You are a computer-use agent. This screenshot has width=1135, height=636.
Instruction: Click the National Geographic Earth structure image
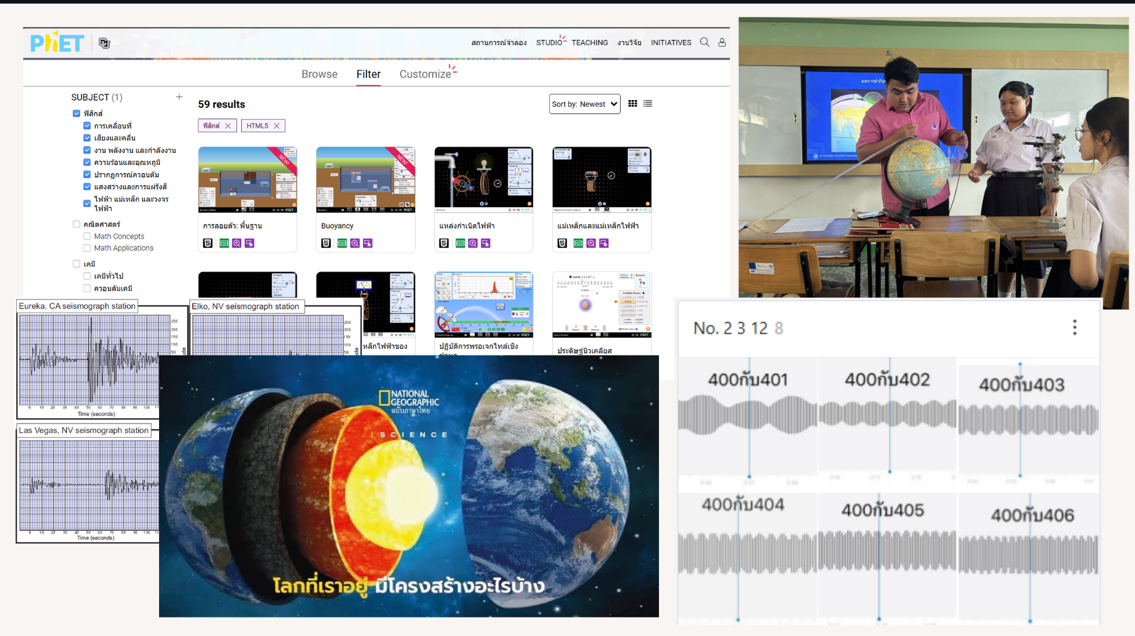(x=409, y=486)
